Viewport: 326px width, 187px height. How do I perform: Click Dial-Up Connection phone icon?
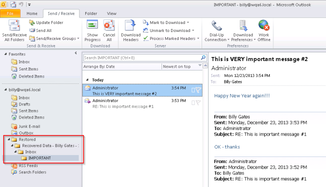coord(217,25)
